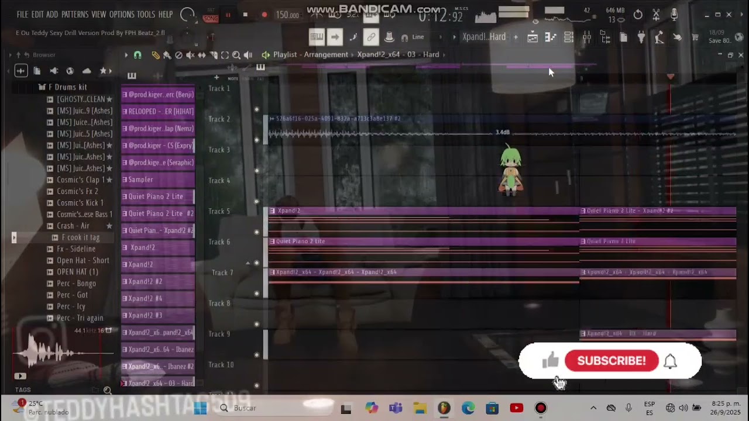Select the Paint brush tool

coord(167,55)
